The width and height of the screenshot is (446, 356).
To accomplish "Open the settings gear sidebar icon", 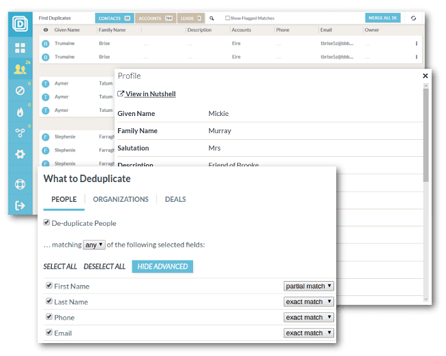I will click(20, 154).
